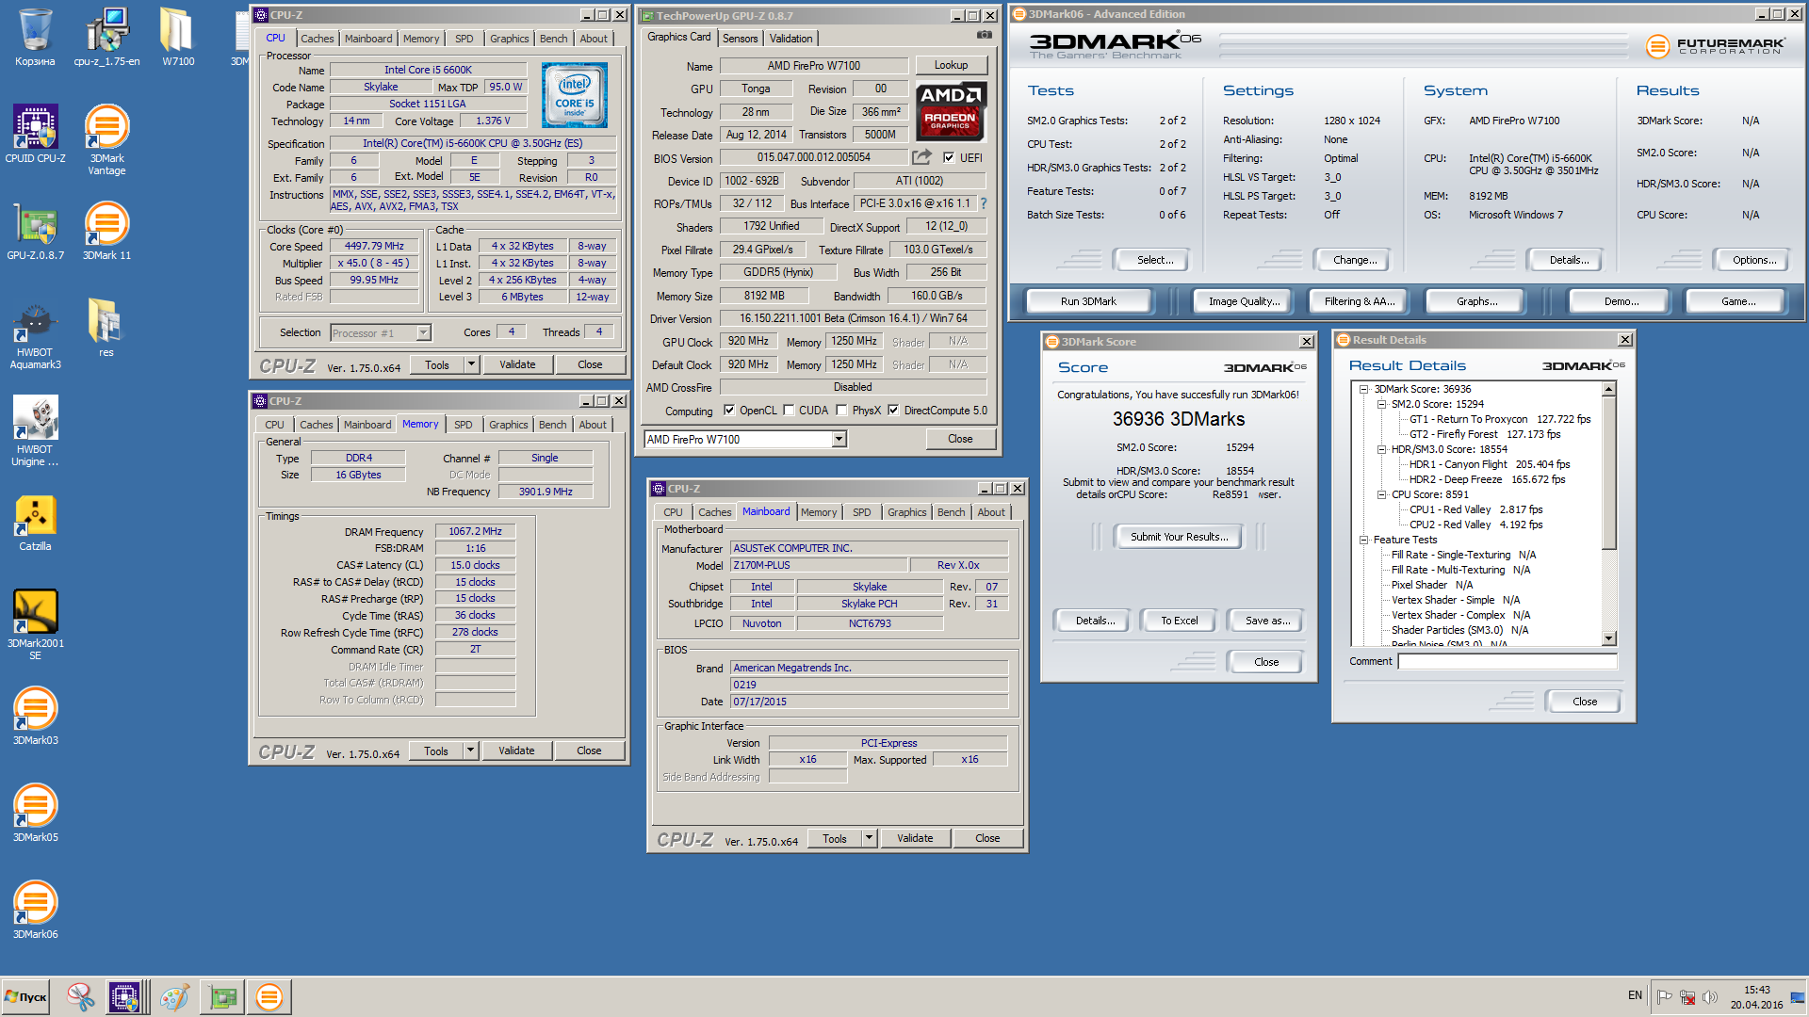
Task: Select the 3DMark05 desktop shortcut
Action: tap(35, 813)
